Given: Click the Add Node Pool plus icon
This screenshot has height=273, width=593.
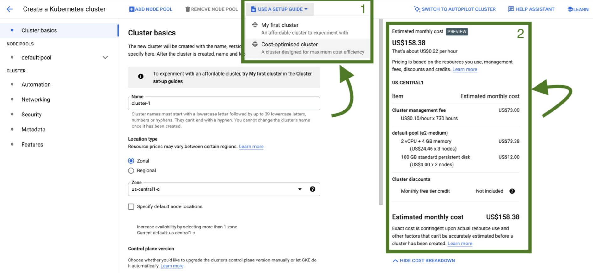Looking at the screenshot, I should coord(131,9).
